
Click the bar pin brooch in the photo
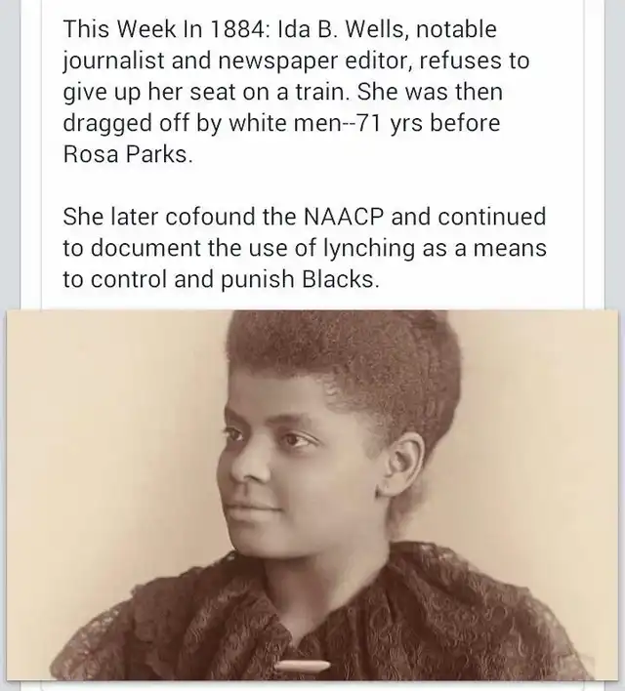[x=303, y=665]
